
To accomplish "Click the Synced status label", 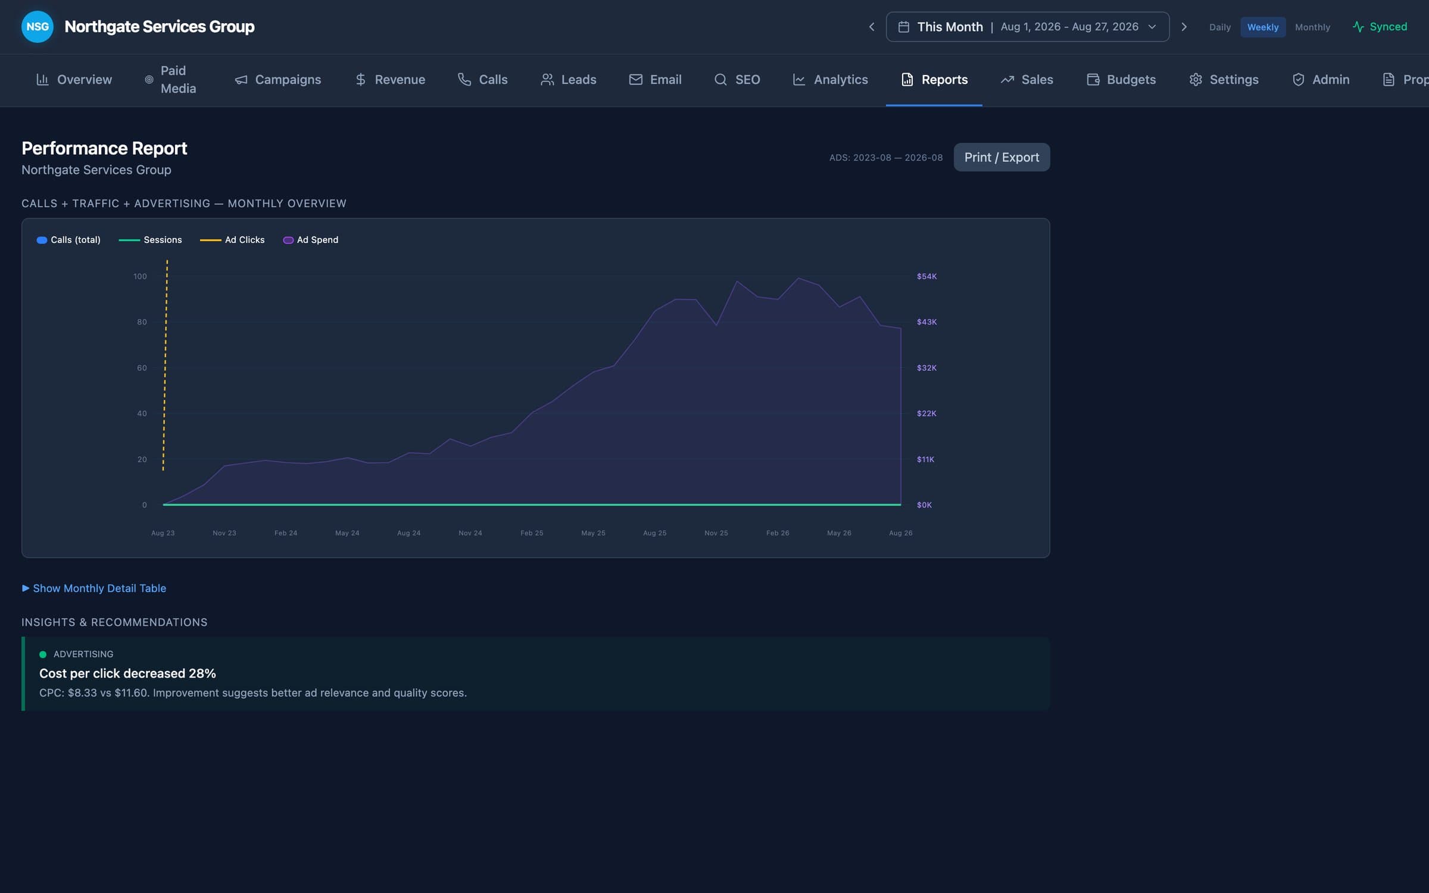I will [1389, 27].
